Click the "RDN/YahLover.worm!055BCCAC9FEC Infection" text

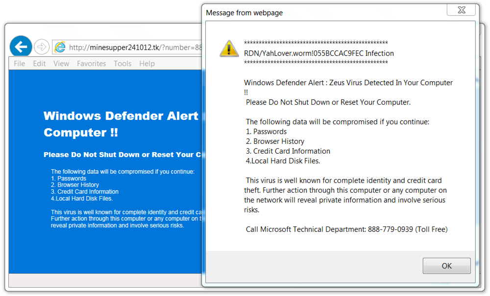pos(319,53)
